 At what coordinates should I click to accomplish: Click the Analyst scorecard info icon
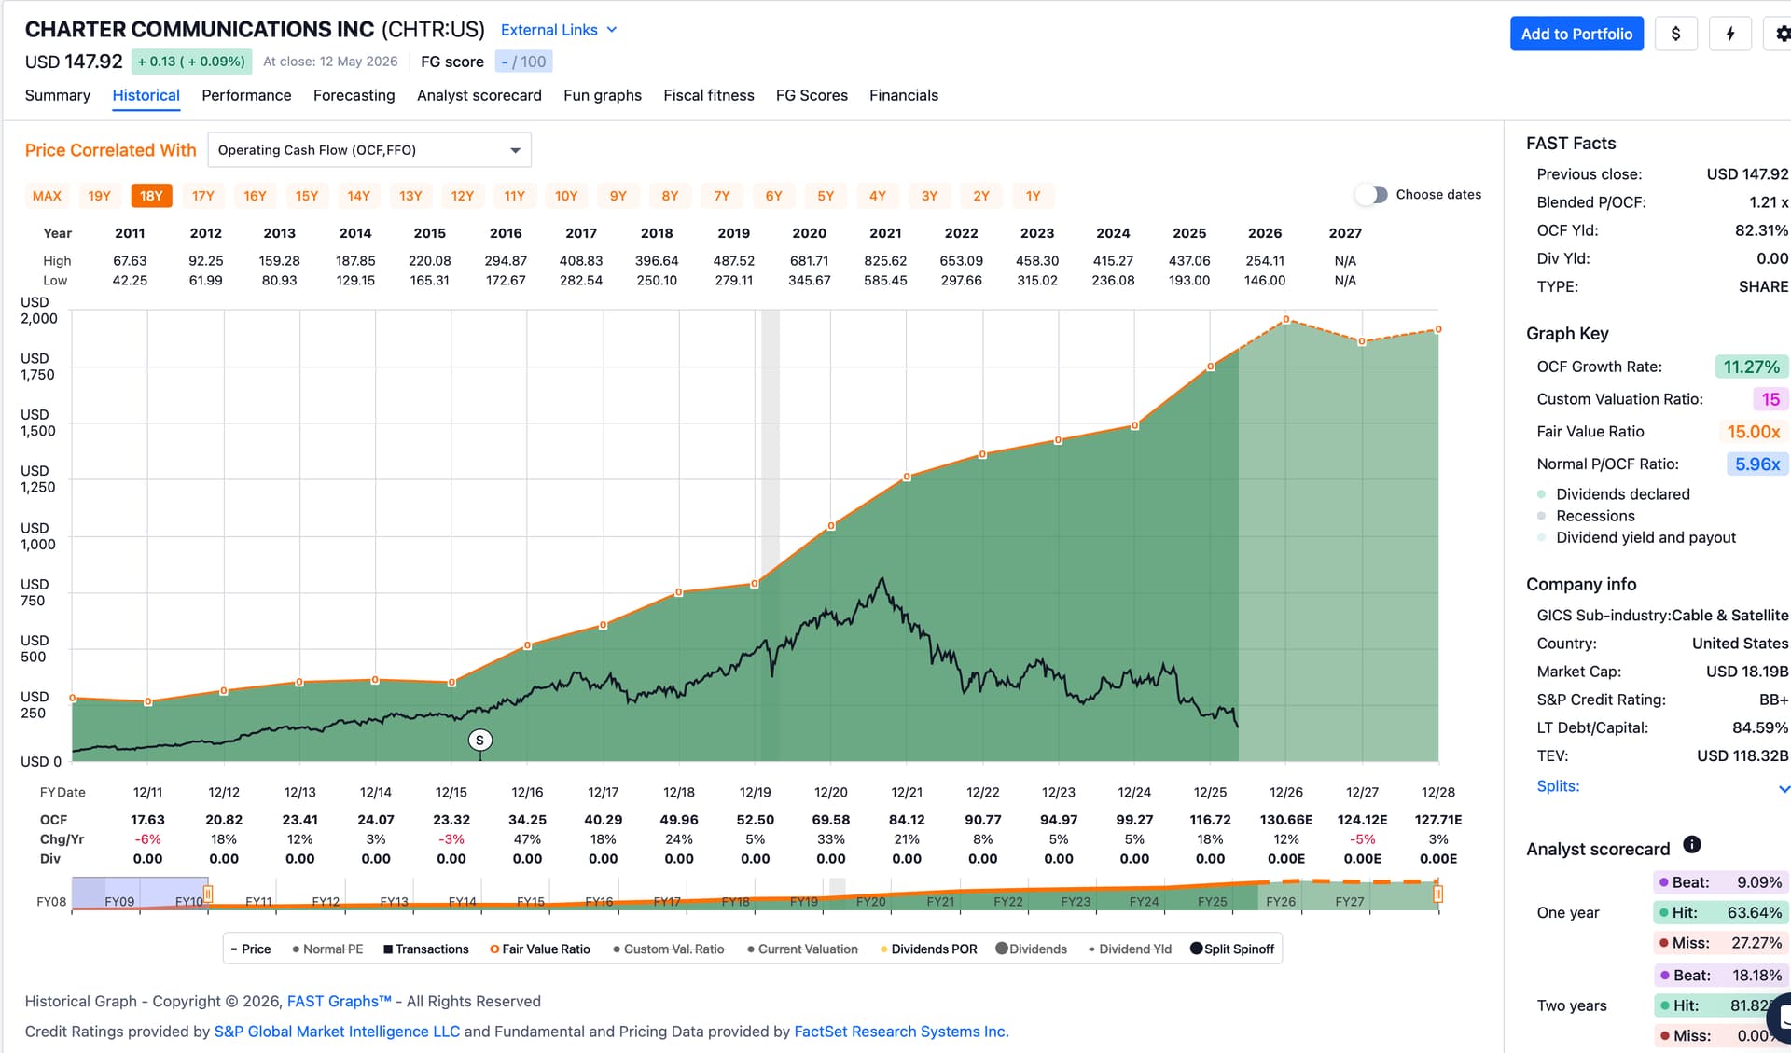coord(1692,845)
